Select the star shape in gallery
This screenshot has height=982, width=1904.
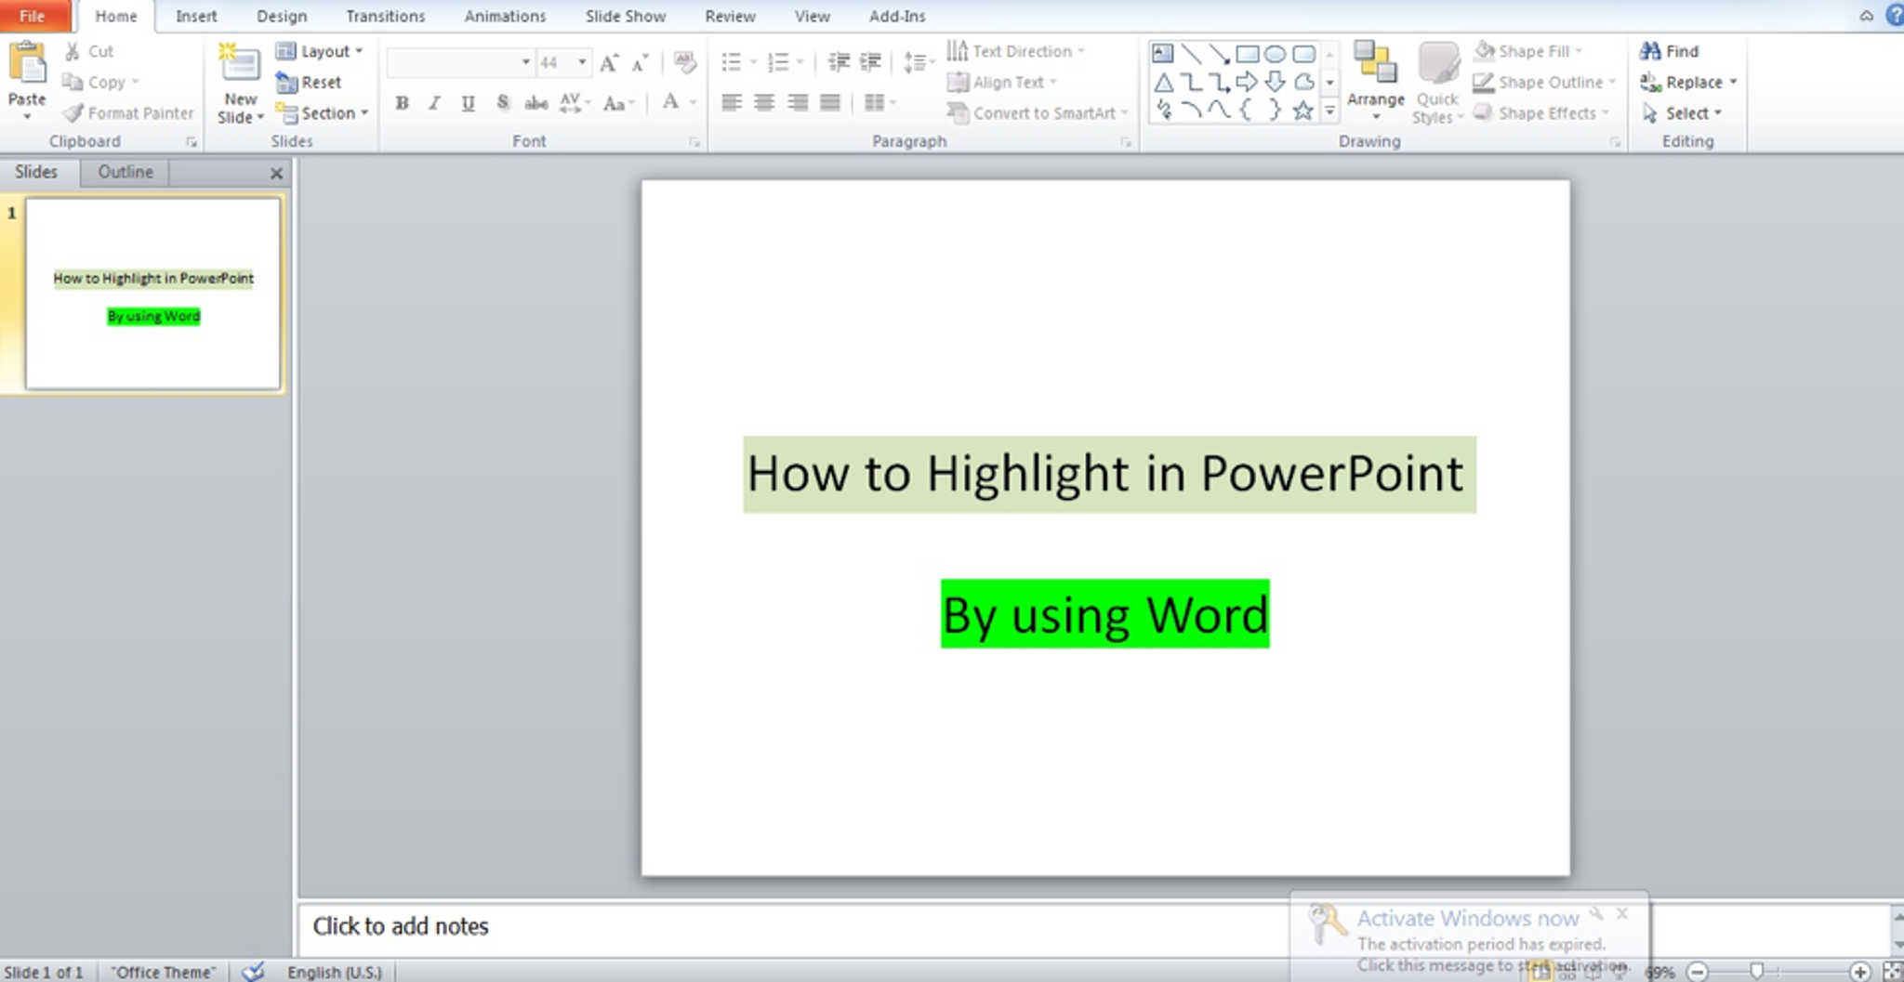coord(1302,111)
